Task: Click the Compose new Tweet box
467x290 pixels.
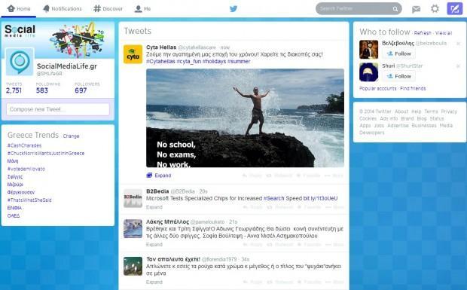Action: [58, 109]
